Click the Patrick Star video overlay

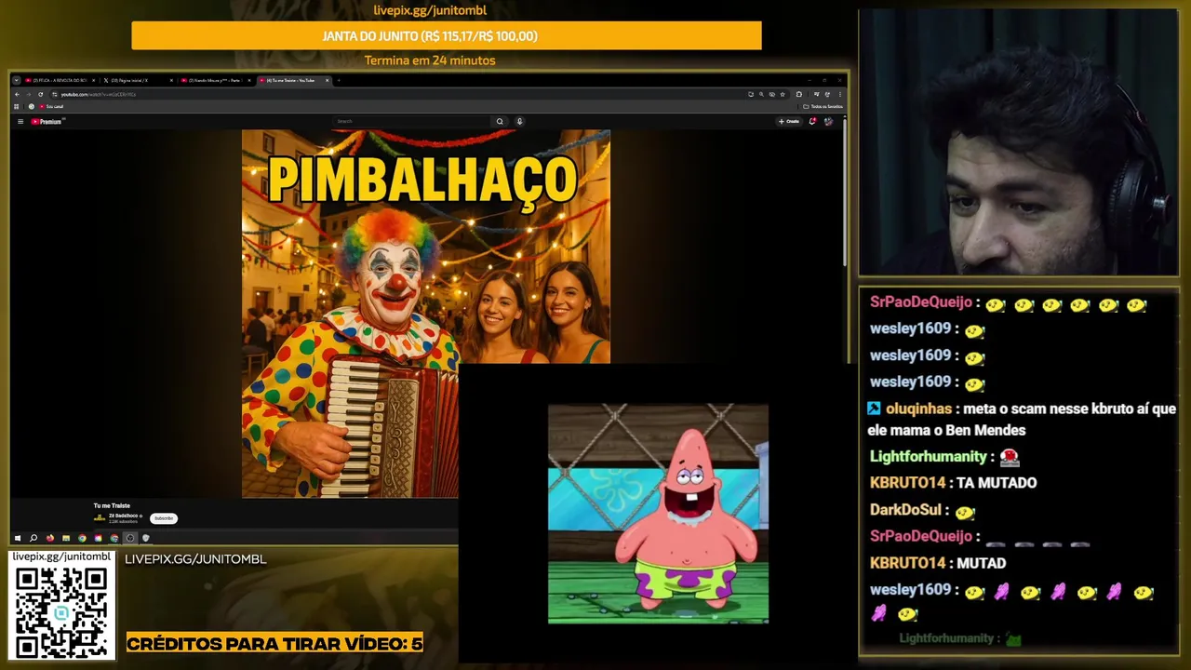coord(658,514)
